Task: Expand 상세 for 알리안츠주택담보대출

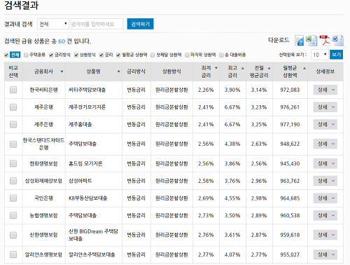Action: pos(325,254)
